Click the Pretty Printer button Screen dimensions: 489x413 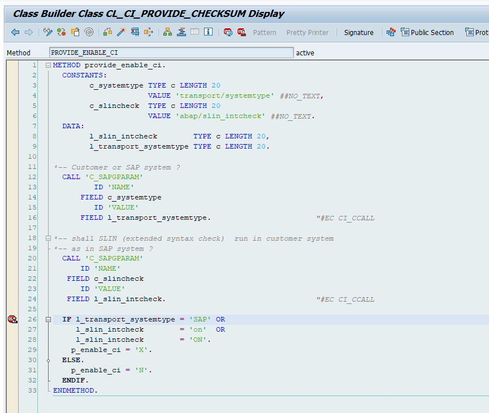[307, 32]
